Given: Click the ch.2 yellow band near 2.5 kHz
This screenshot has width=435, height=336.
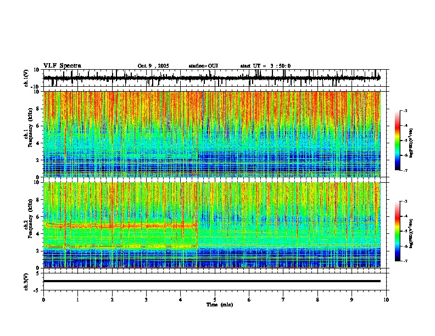Looking at the screenshot, I should (121, 246).
